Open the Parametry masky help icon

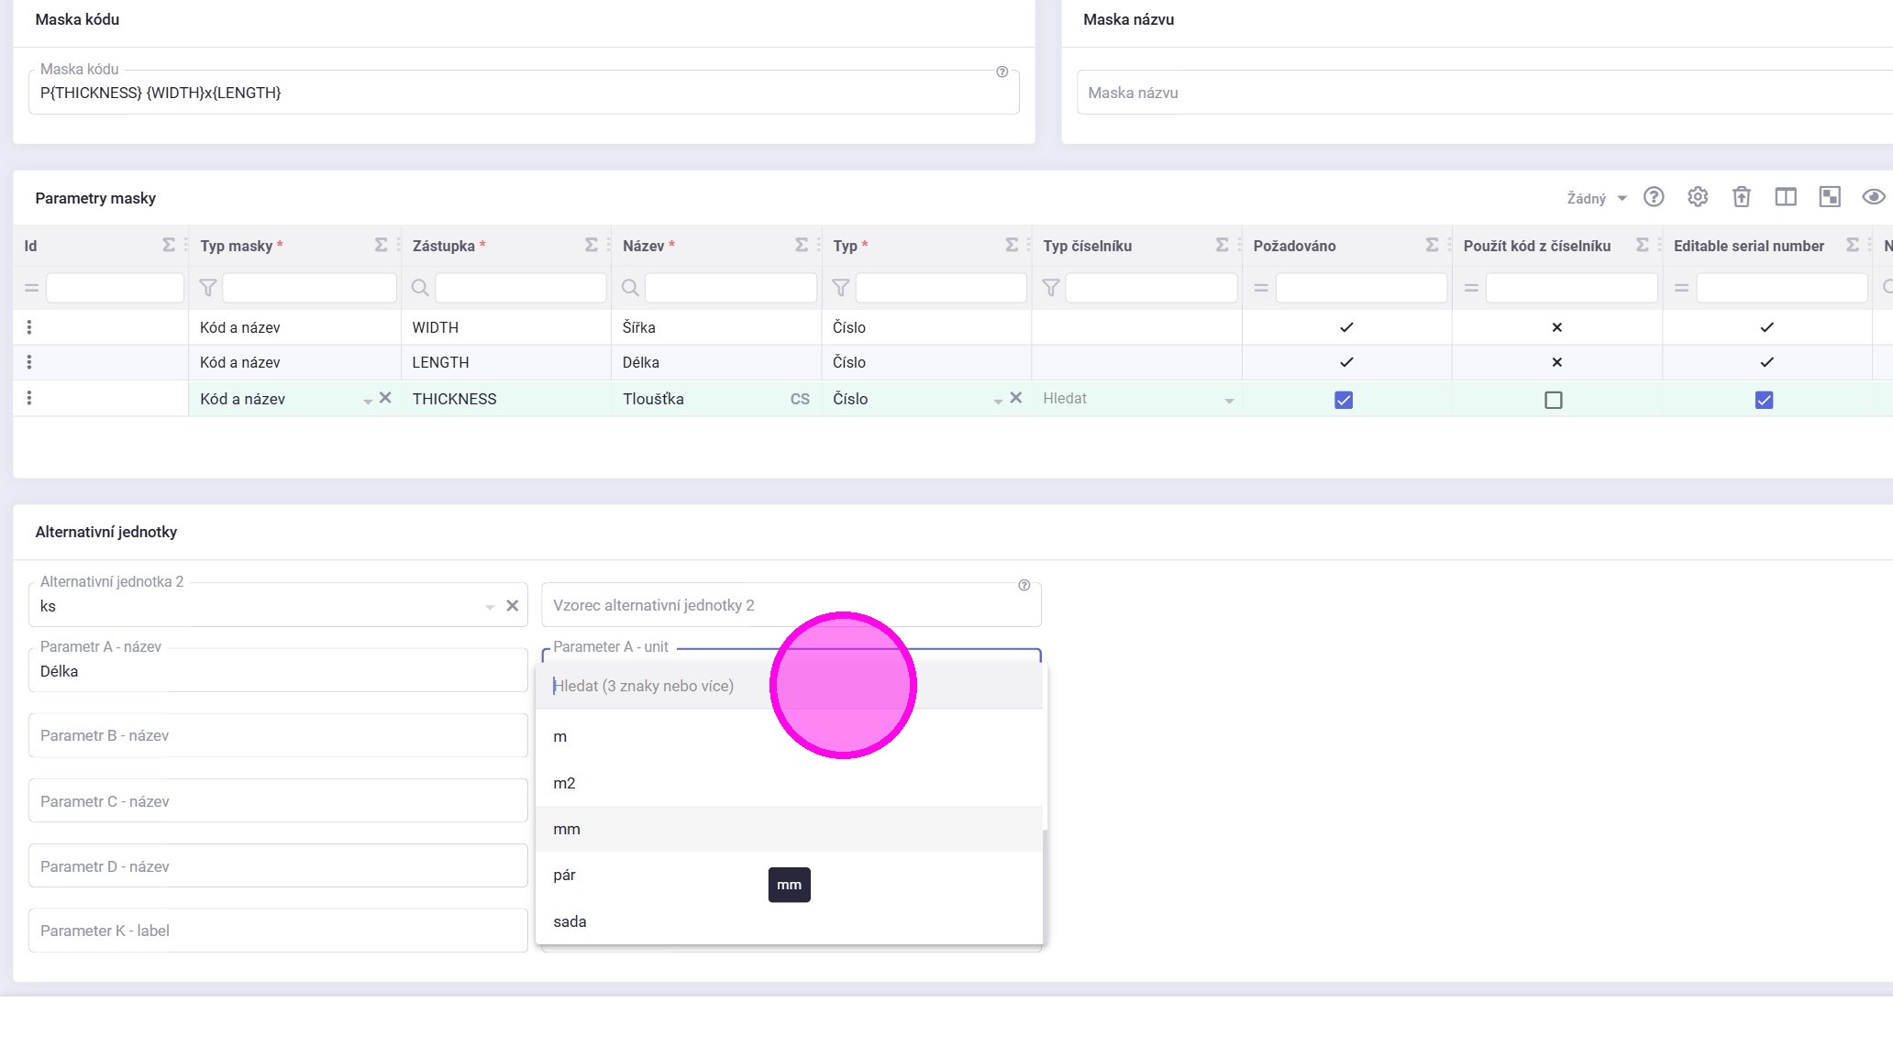pos(1653,197)
